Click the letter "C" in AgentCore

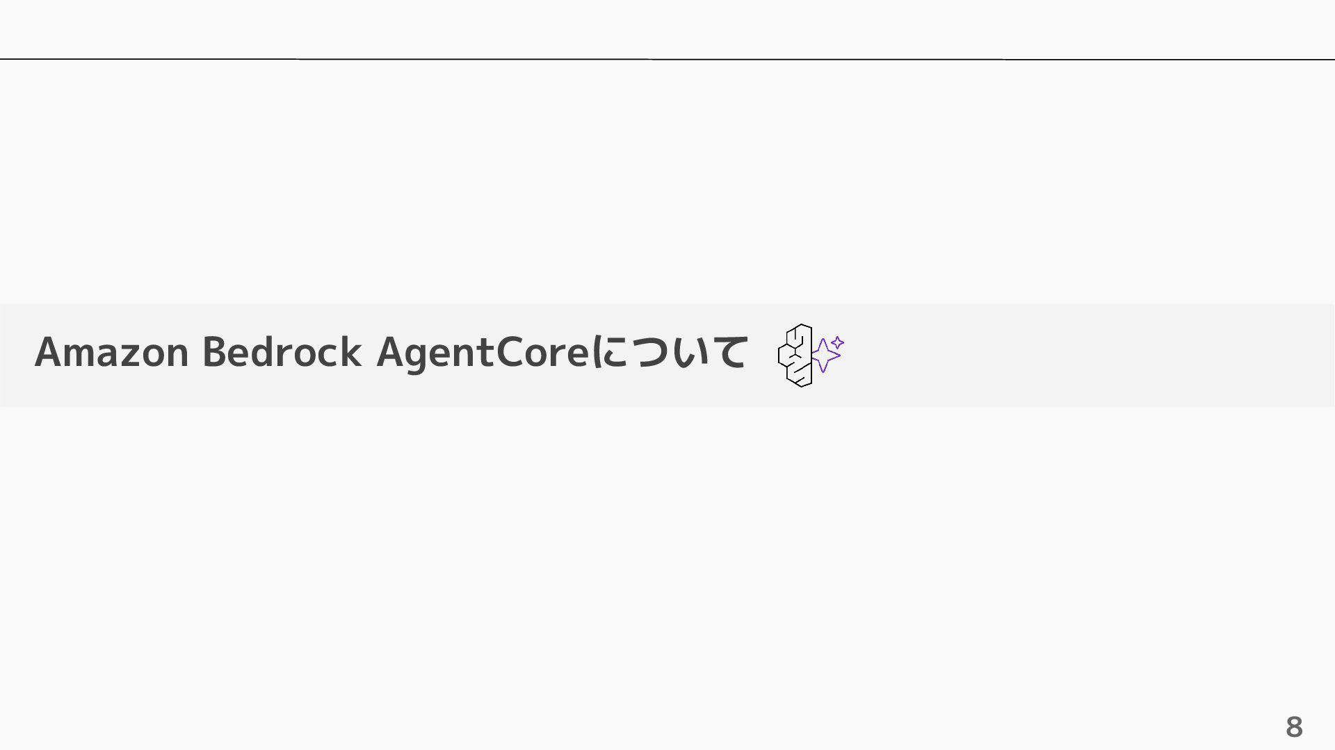pyautogui.click(x=510, y=352)
